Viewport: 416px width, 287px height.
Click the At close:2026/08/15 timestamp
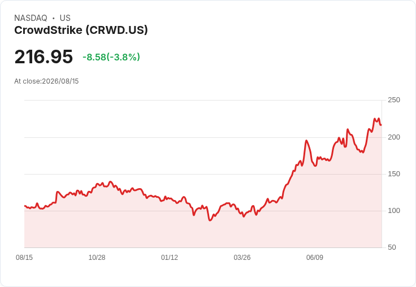46,81
